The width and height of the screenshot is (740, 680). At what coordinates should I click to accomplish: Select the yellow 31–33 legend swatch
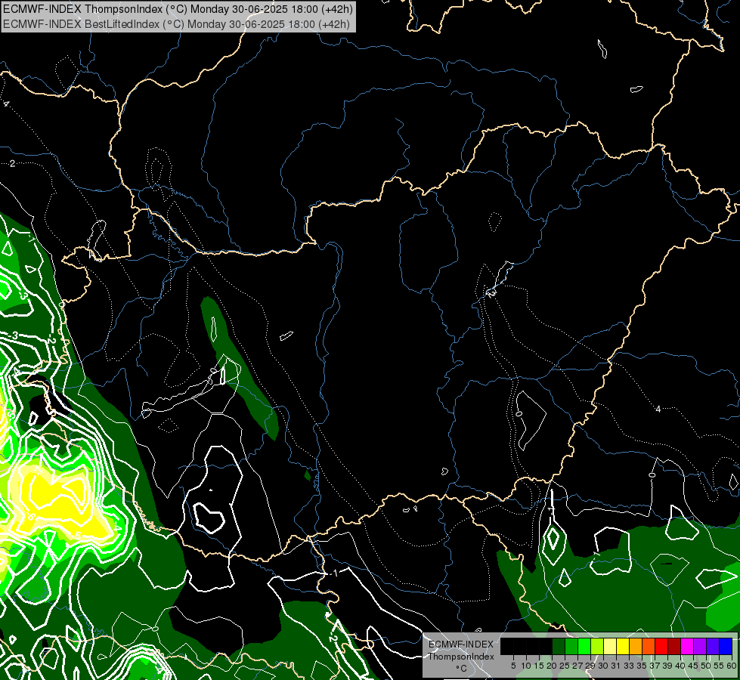tap(623, 646)
